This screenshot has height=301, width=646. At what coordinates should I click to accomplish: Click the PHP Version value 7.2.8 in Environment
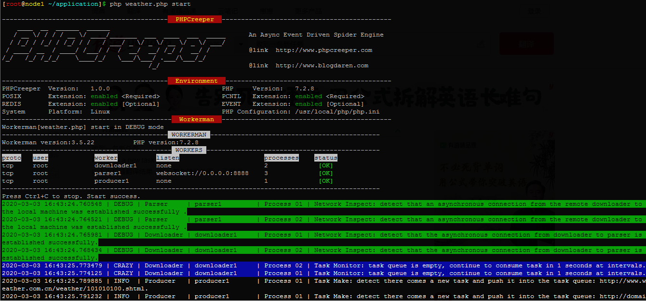point(305,88)
